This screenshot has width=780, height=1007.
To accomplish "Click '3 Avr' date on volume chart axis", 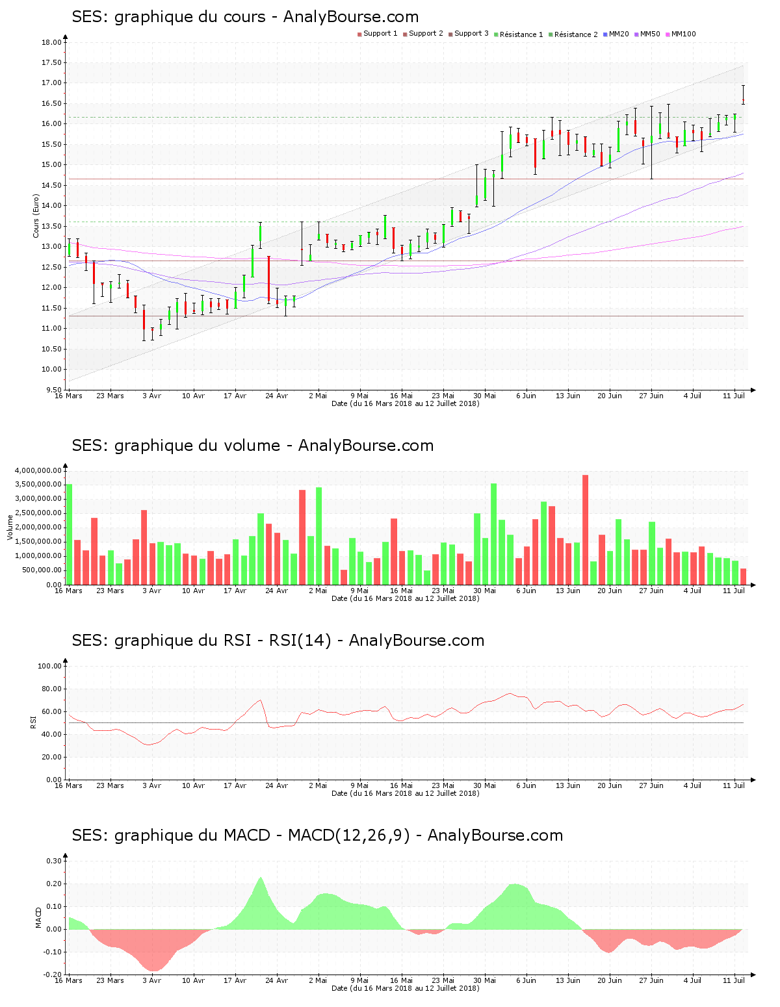I will tap(151, 591).
